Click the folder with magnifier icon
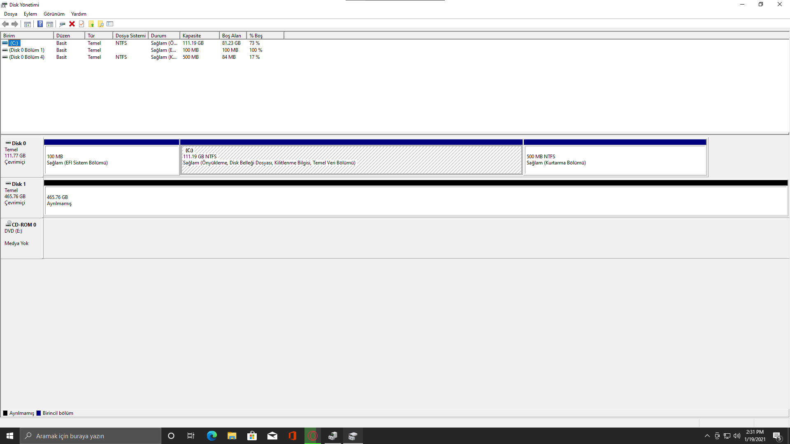Image resolution: width=790 pixels, height=444 pixels. 100,24
